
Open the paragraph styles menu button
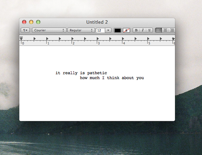pos(25,30)
